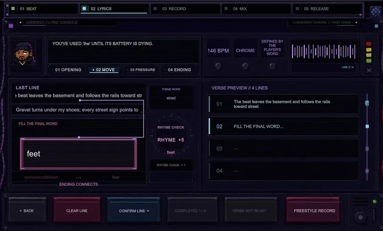
Task: Select the 01 OPENING section tab
Action: [67, 70]
